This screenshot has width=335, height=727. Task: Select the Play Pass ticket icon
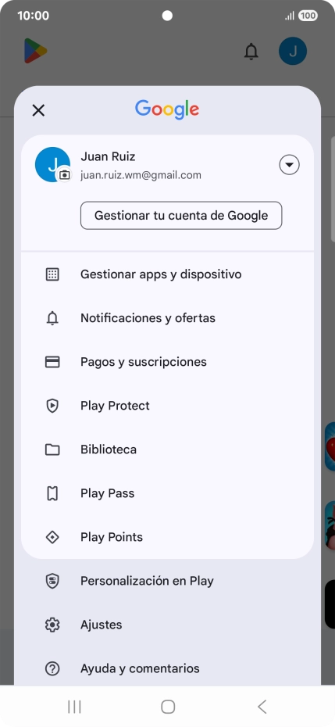[52, 493]
